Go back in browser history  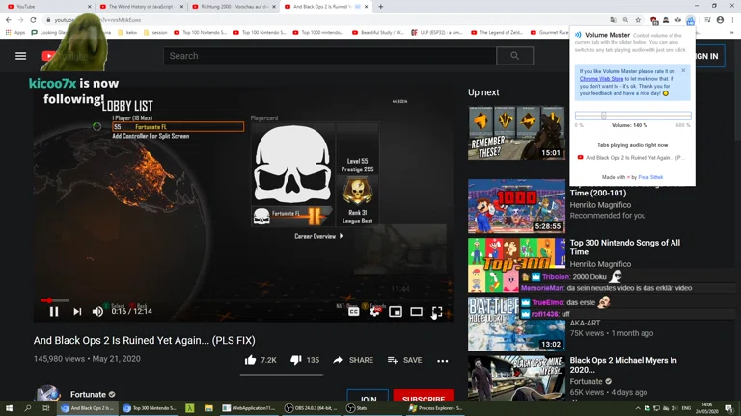pyautogui.click(x=9, y=20)
